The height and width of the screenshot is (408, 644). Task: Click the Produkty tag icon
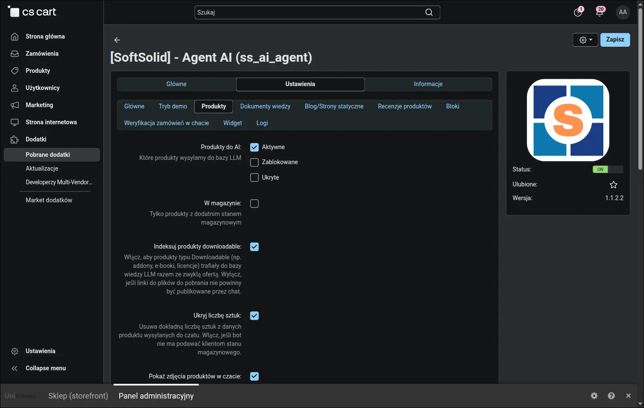[x=15, y=71]
